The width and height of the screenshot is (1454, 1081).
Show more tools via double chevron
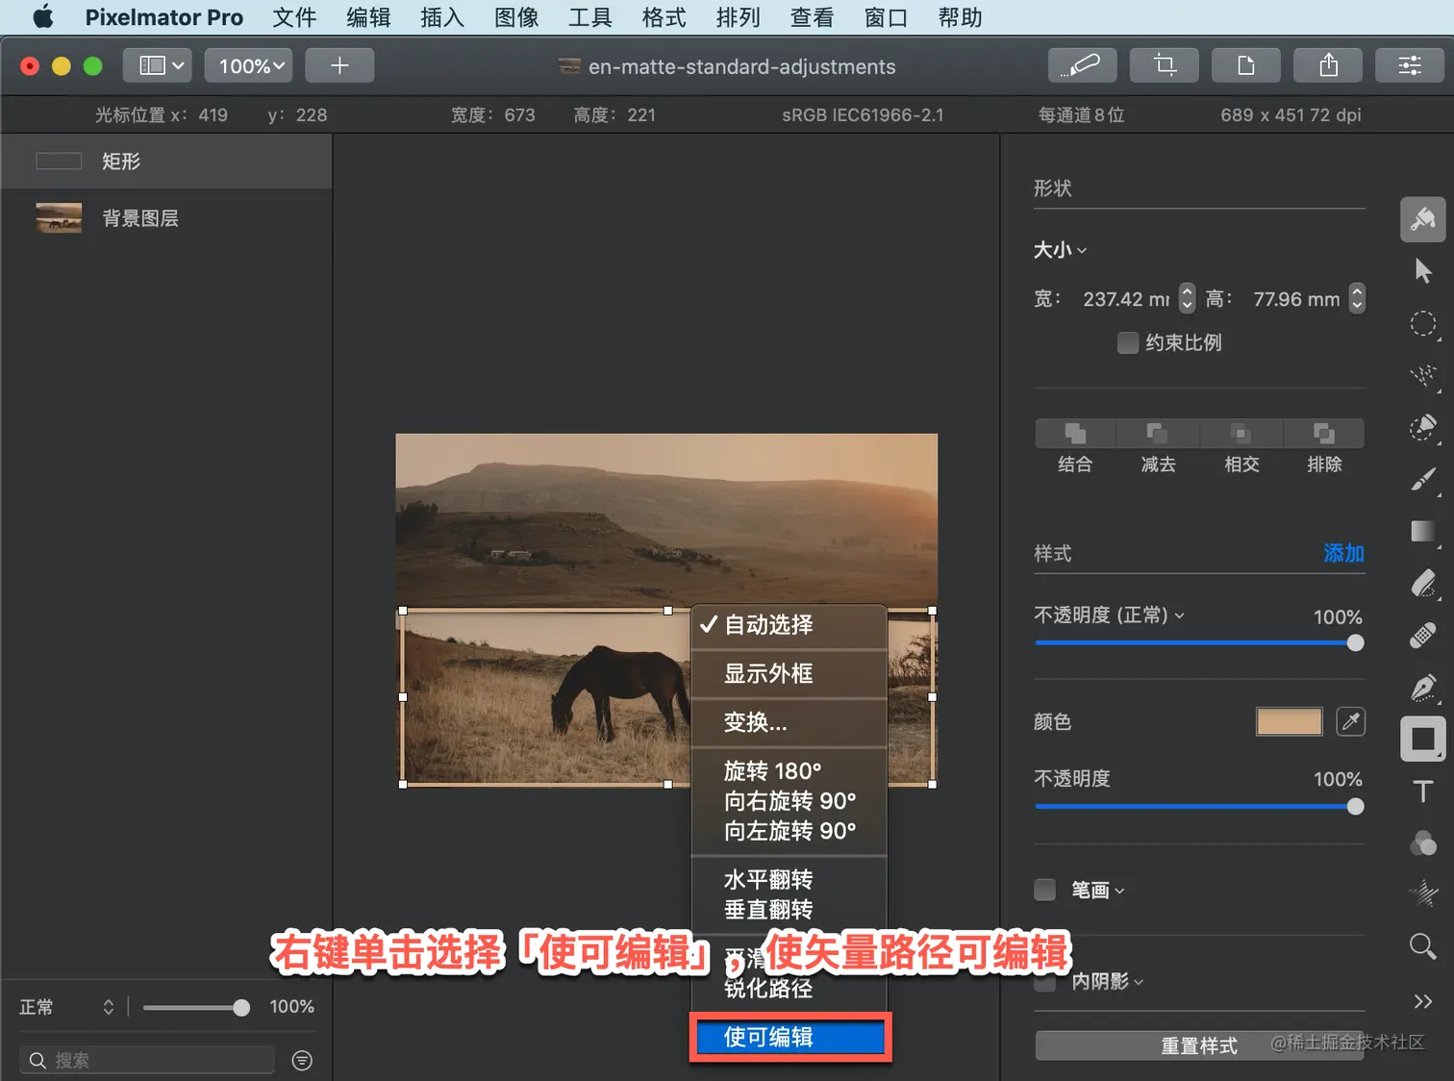1423,1001
